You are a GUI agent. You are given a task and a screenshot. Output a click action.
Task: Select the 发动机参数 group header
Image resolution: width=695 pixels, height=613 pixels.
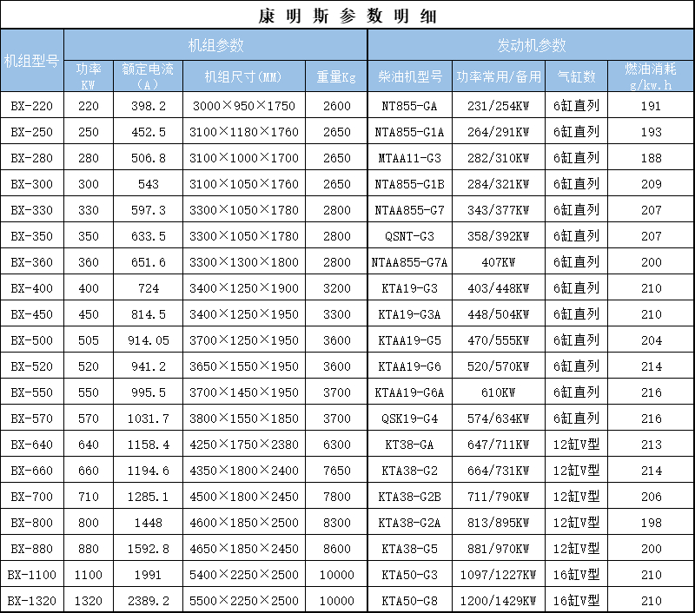(x=531, y=45)
